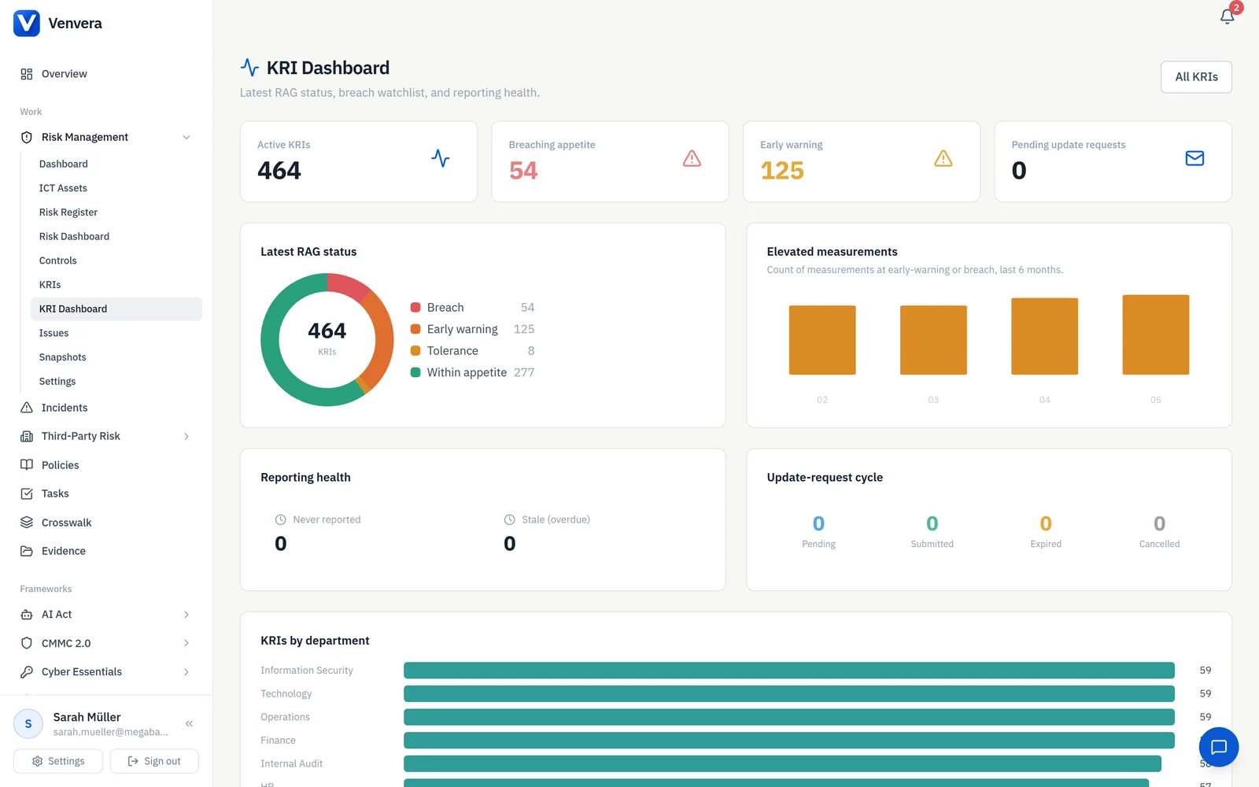Click Sarah Müller's avatar
Screen dimensions: 1259x787
click(28, 724)
